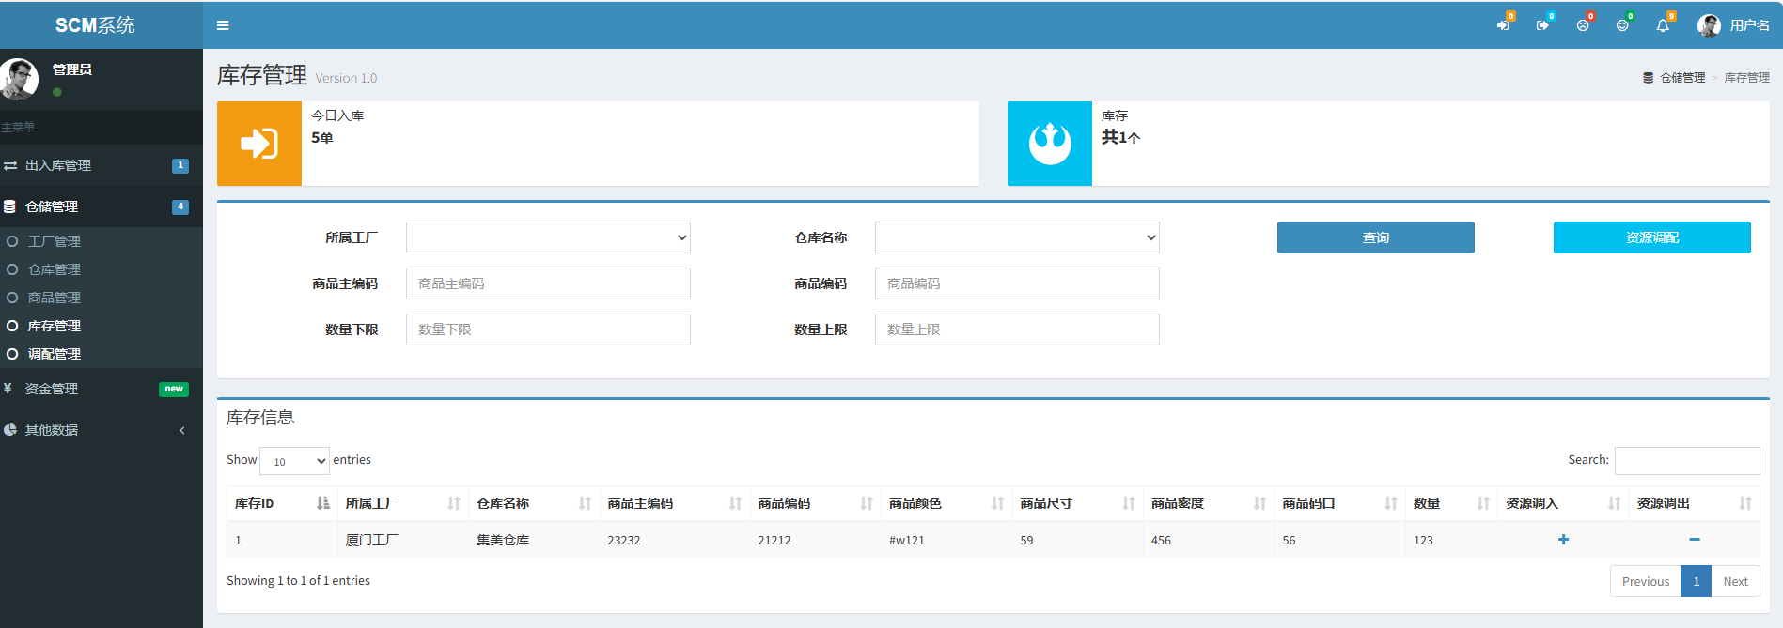Sort table by 商品主编码 column
This screenshot has height=628, width=1783.
pyautogui.click(x=675, y=503)
